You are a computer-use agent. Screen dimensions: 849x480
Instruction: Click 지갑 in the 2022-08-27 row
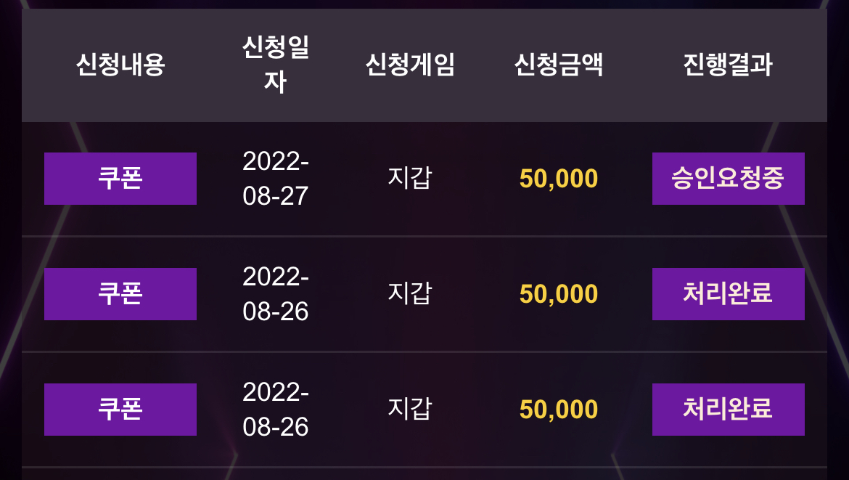pyautogui.click(x=410, y=178)
